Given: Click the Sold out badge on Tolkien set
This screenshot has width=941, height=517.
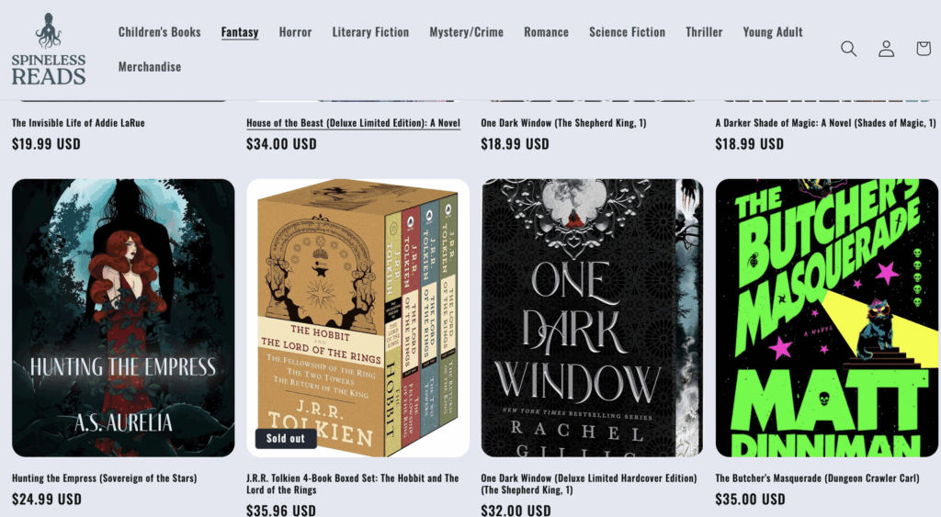Looking at the screenshot, I should point(286,438).
